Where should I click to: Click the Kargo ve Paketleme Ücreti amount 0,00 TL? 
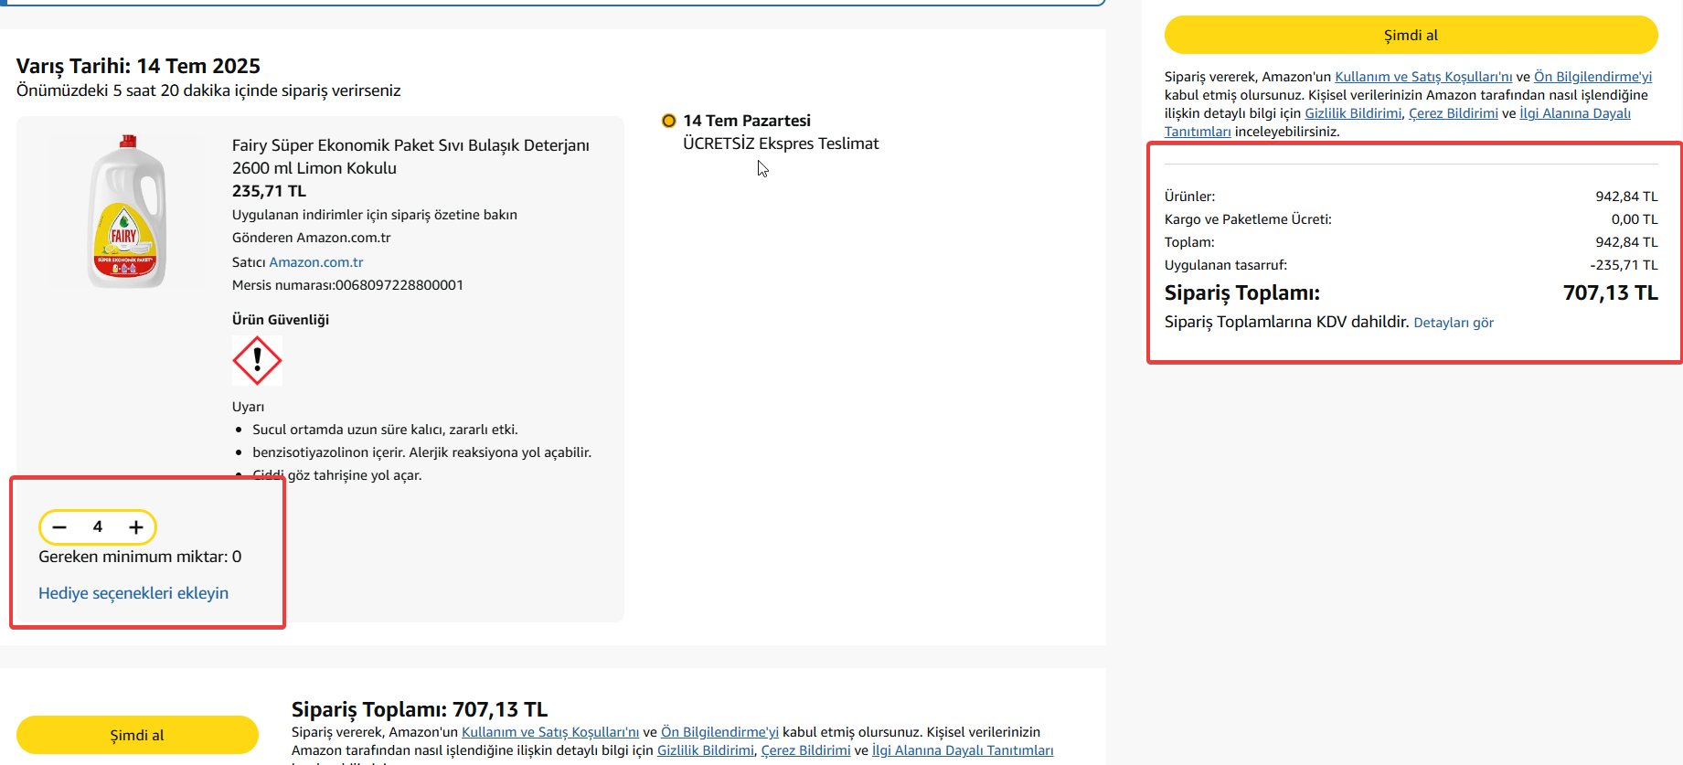point(1635,219)
